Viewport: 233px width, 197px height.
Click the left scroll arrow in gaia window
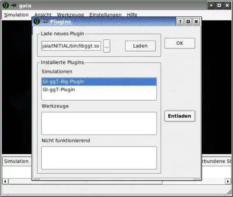pyautogui.click(x=5, y=181)
